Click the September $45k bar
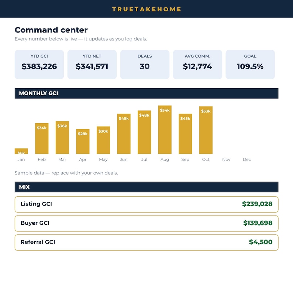The image size is (293, 293). pyautogui.click(x=185, y=134)
